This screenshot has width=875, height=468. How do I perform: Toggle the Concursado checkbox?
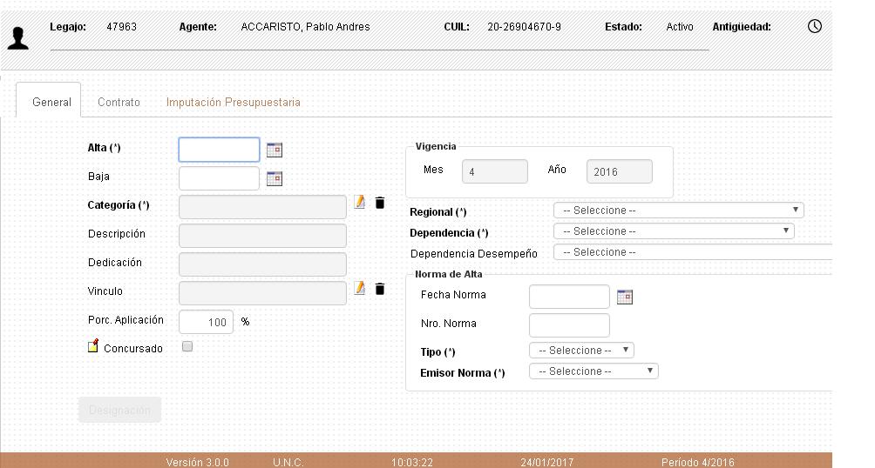187,346
